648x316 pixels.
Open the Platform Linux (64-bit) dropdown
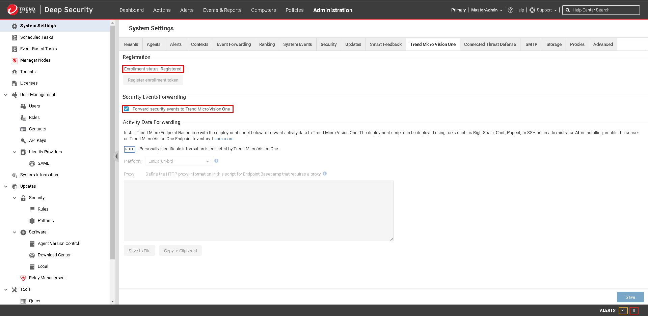178,161
